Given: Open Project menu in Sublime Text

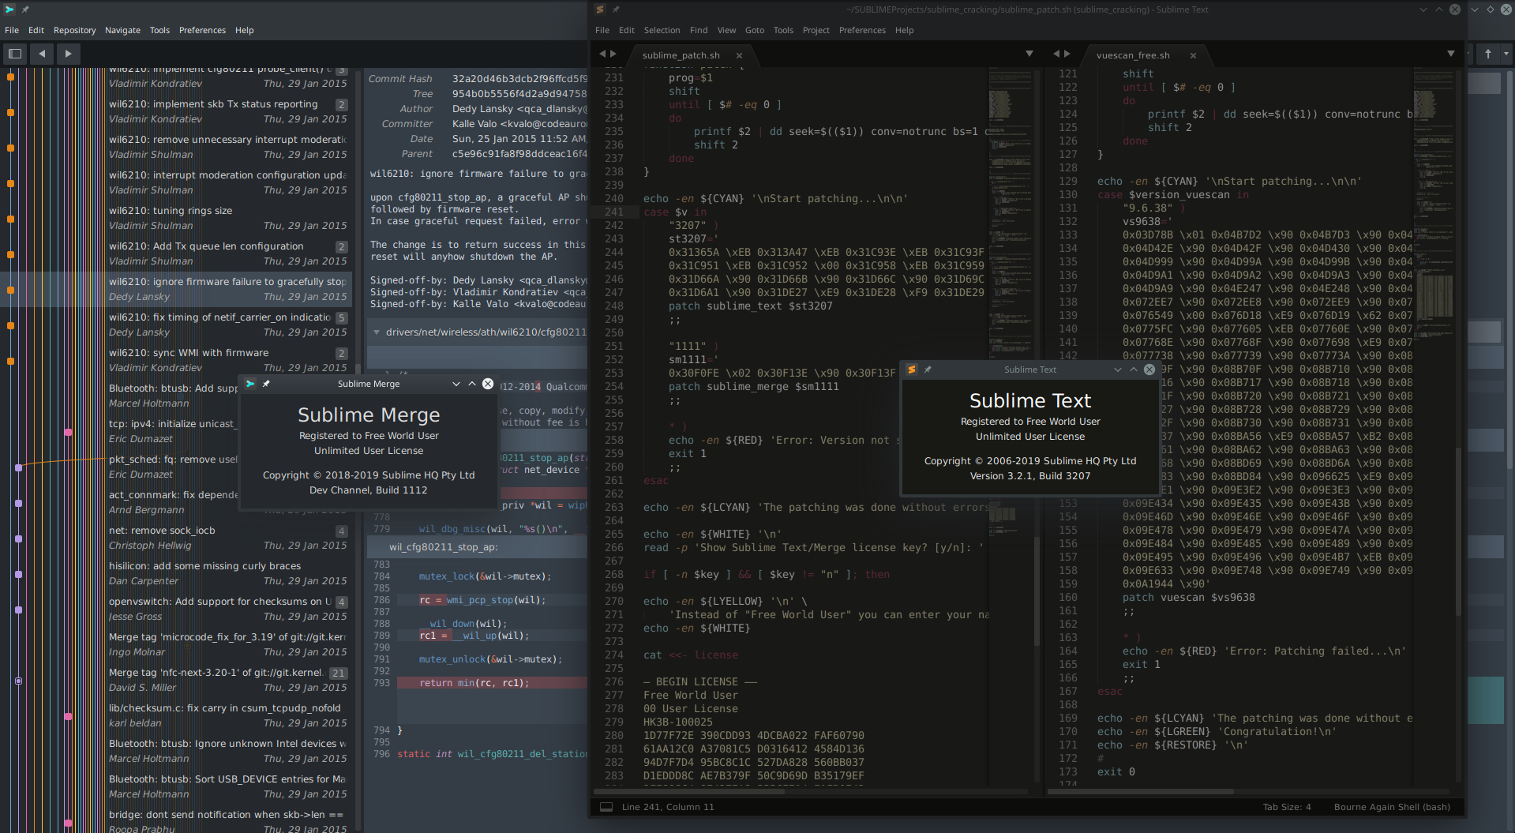Looking at the screenshot, I should click(816, 30).
